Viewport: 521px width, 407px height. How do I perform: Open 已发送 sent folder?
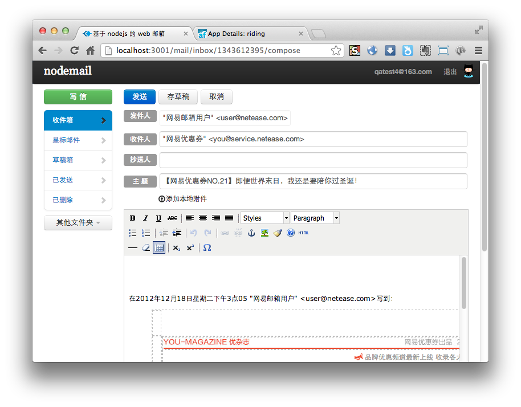tap(78, 180)
